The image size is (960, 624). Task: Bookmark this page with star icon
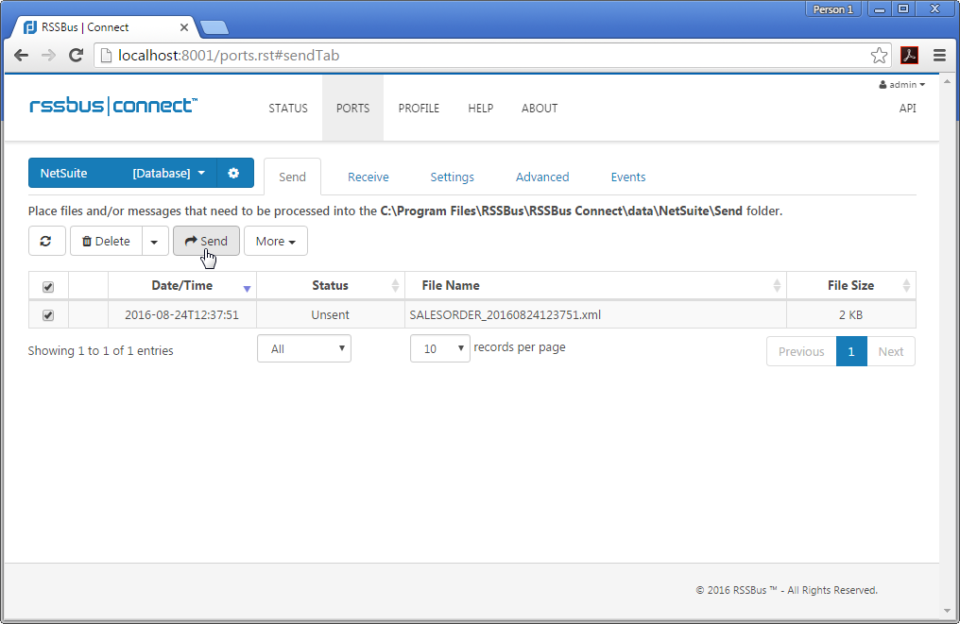tap(879, 56)
